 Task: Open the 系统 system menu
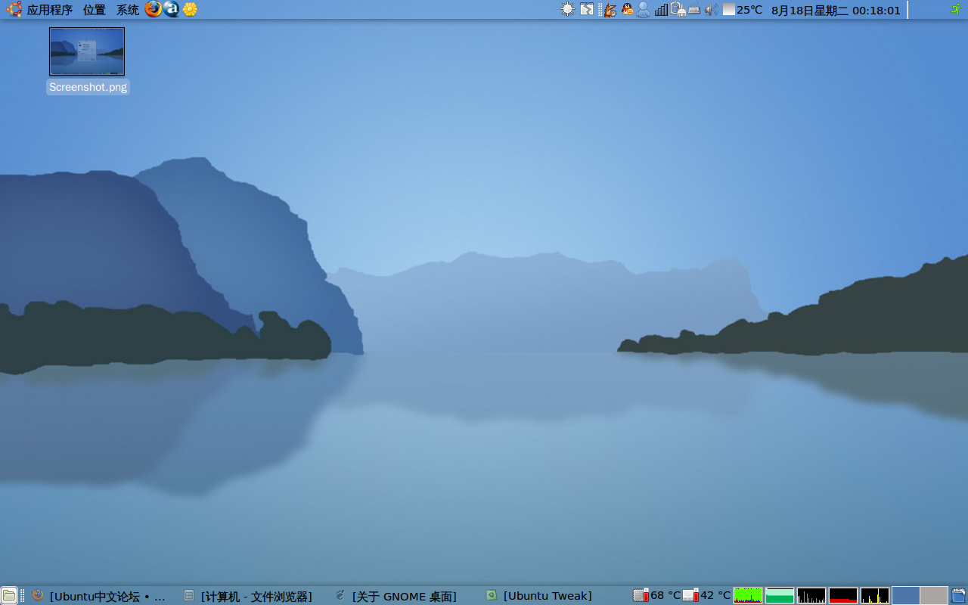[128, 10]
